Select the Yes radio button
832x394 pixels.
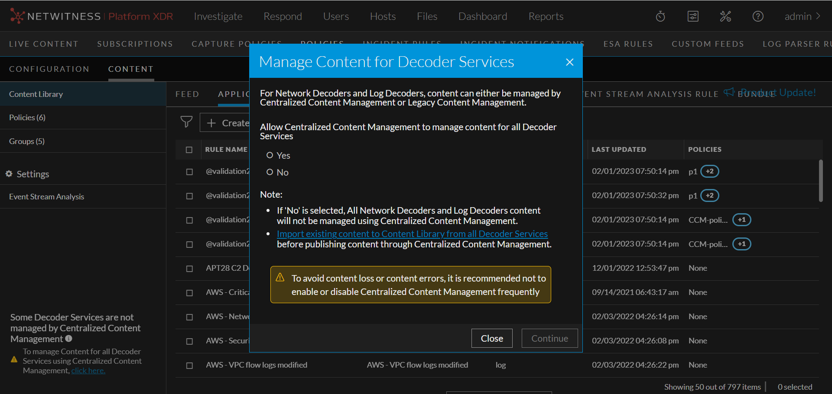(270, 155)
